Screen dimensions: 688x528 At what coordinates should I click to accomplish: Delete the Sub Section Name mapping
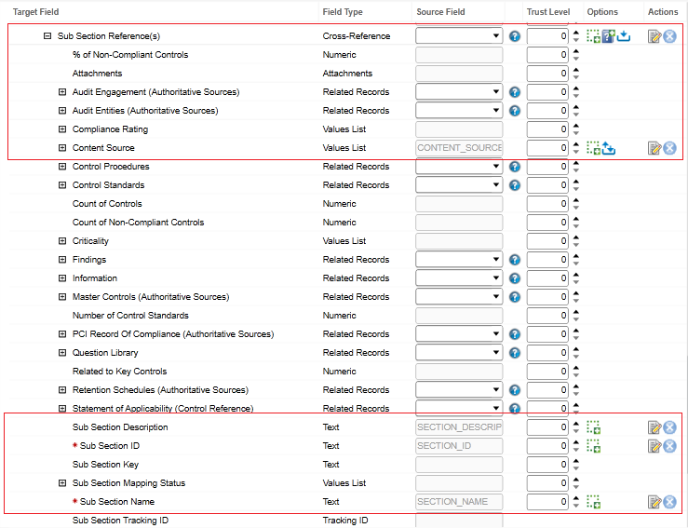tap(669, 502)
